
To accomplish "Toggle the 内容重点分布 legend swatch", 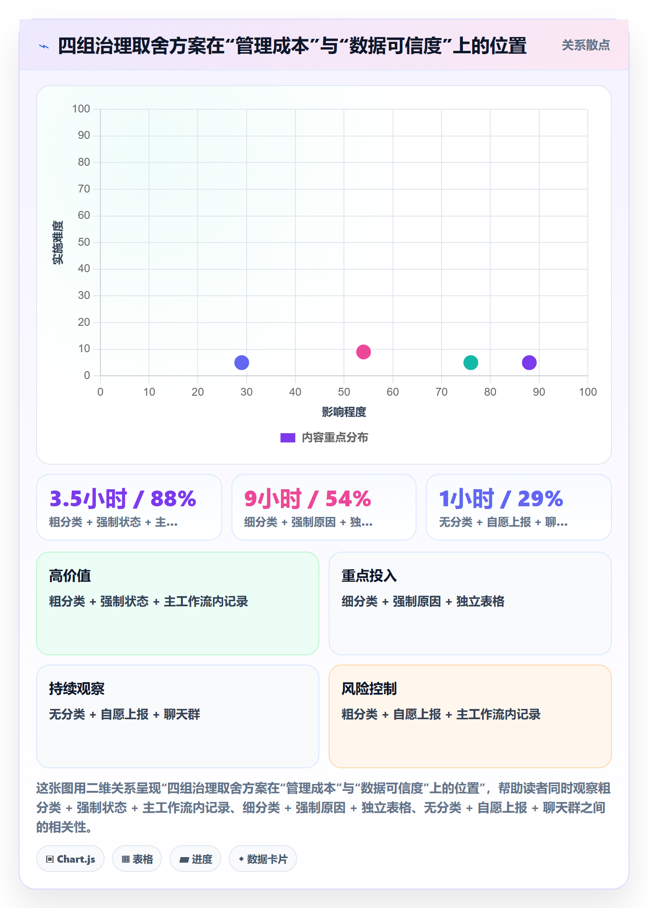I will coord(288,438).
